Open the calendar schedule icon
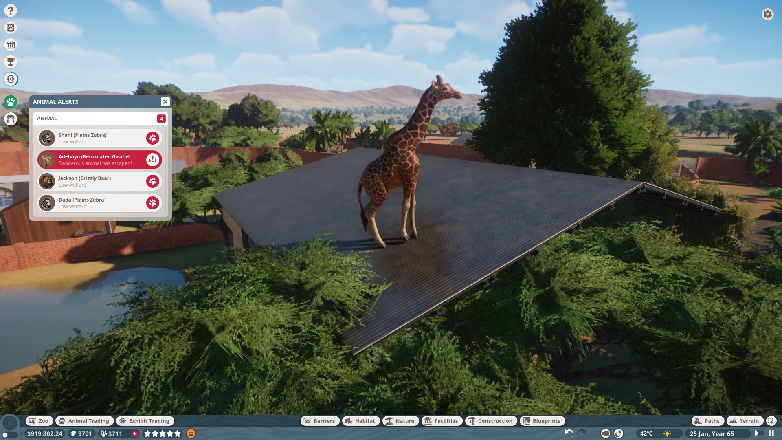 pos(11,45)
